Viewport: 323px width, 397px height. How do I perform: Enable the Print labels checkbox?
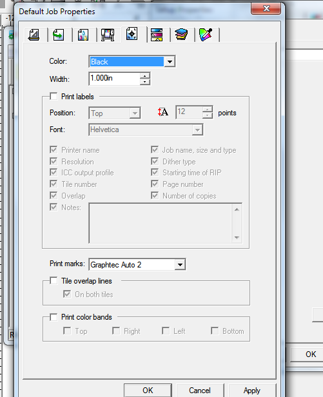click(x=54, y=97)
